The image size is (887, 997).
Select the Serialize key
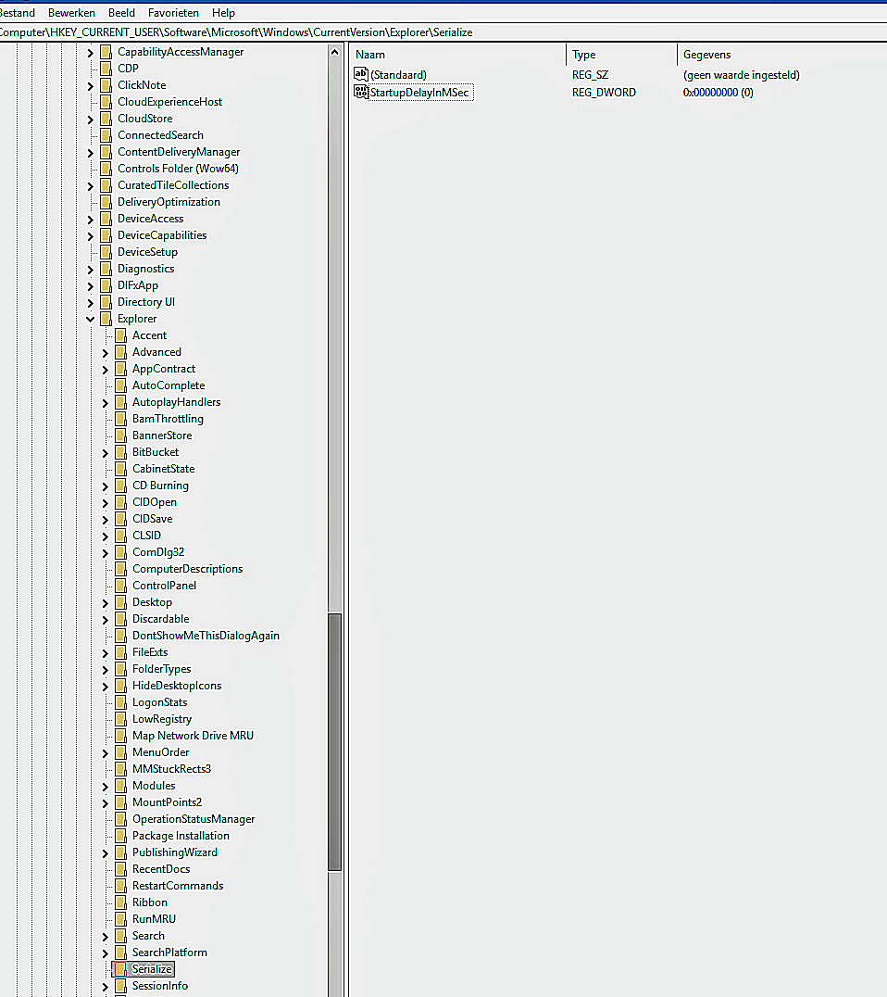152,969
